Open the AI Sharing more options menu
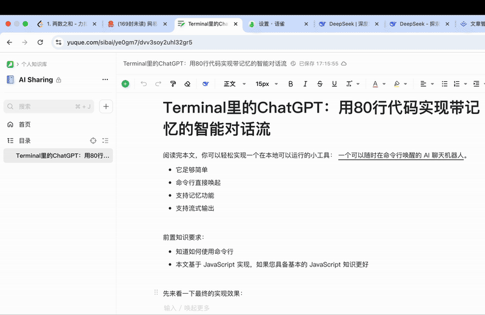485x315 pixels. coord(105,79)
